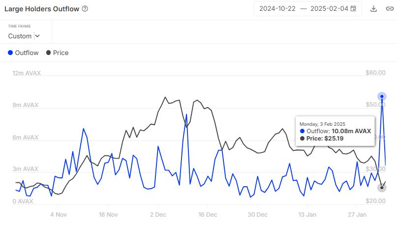Click the help question mark icon
The image size is (397, 227).
point(85,9)
